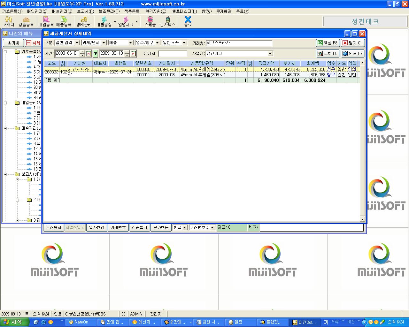This screenshot has height=327, width=409.
Task: Collapse the 보고서 tree folder
Action: click(x=5, y=174)
